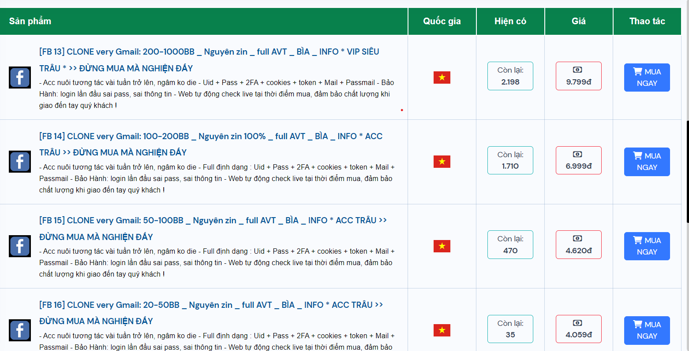Click the Facebook icon beside the FB 13 product
Image resolution: width=689 pixels, height=351 pixels.
coord(20,78)
